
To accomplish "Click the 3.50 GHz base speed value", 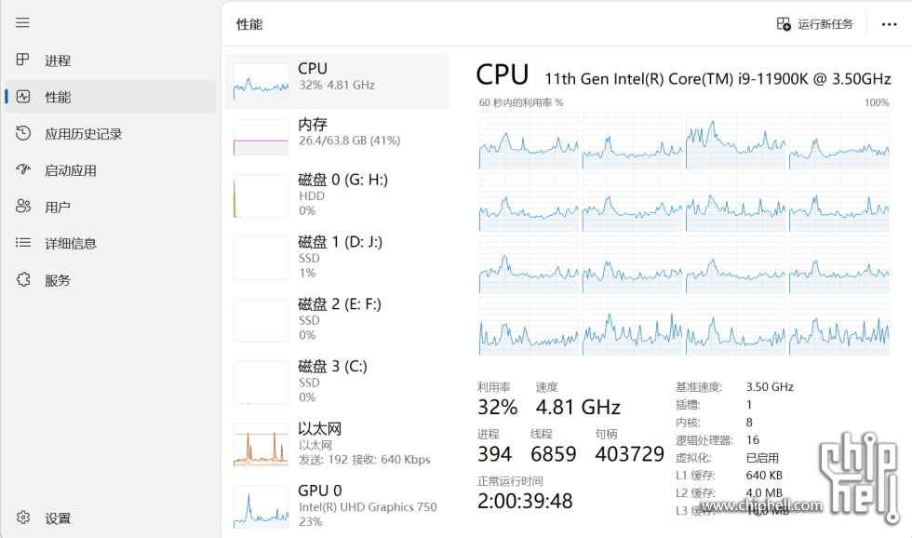I will click(x=770, y=387).
